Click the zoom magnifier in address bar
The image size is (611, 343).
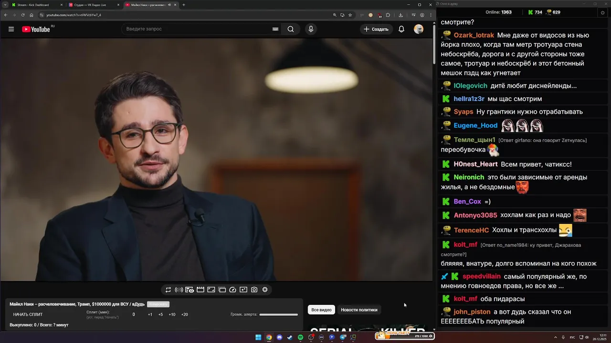tap(335, 15)
